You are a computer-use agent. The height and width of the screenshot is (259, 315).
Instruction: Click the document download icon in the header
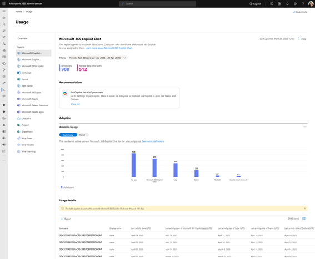(x=279, y=4)
